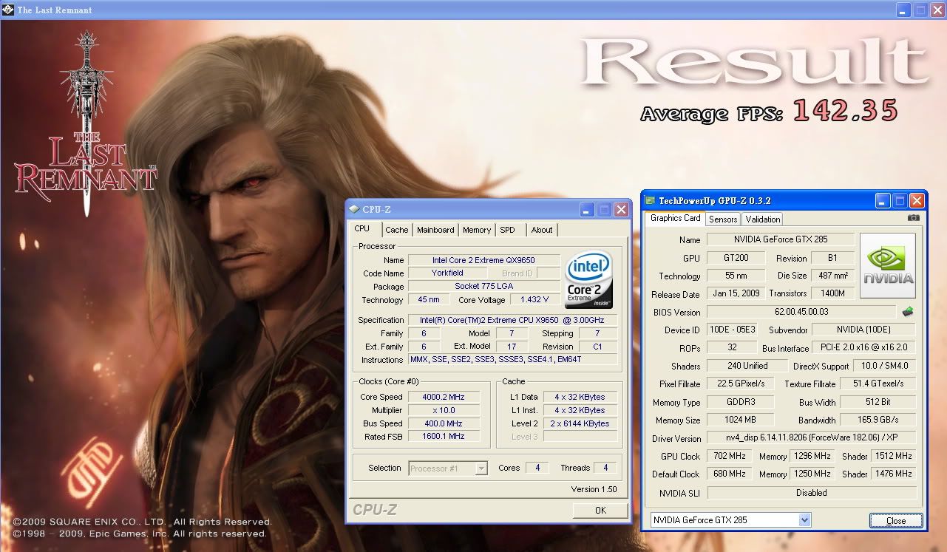The image size is (947, 552).
Task: Open the NVIDIA GeForce GTX 285 card dropdown
Action: 805,520
